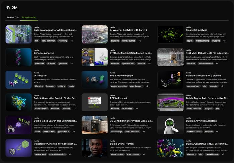
Task: Select the Blueprints (18) tab
Action: pos(29,17)
